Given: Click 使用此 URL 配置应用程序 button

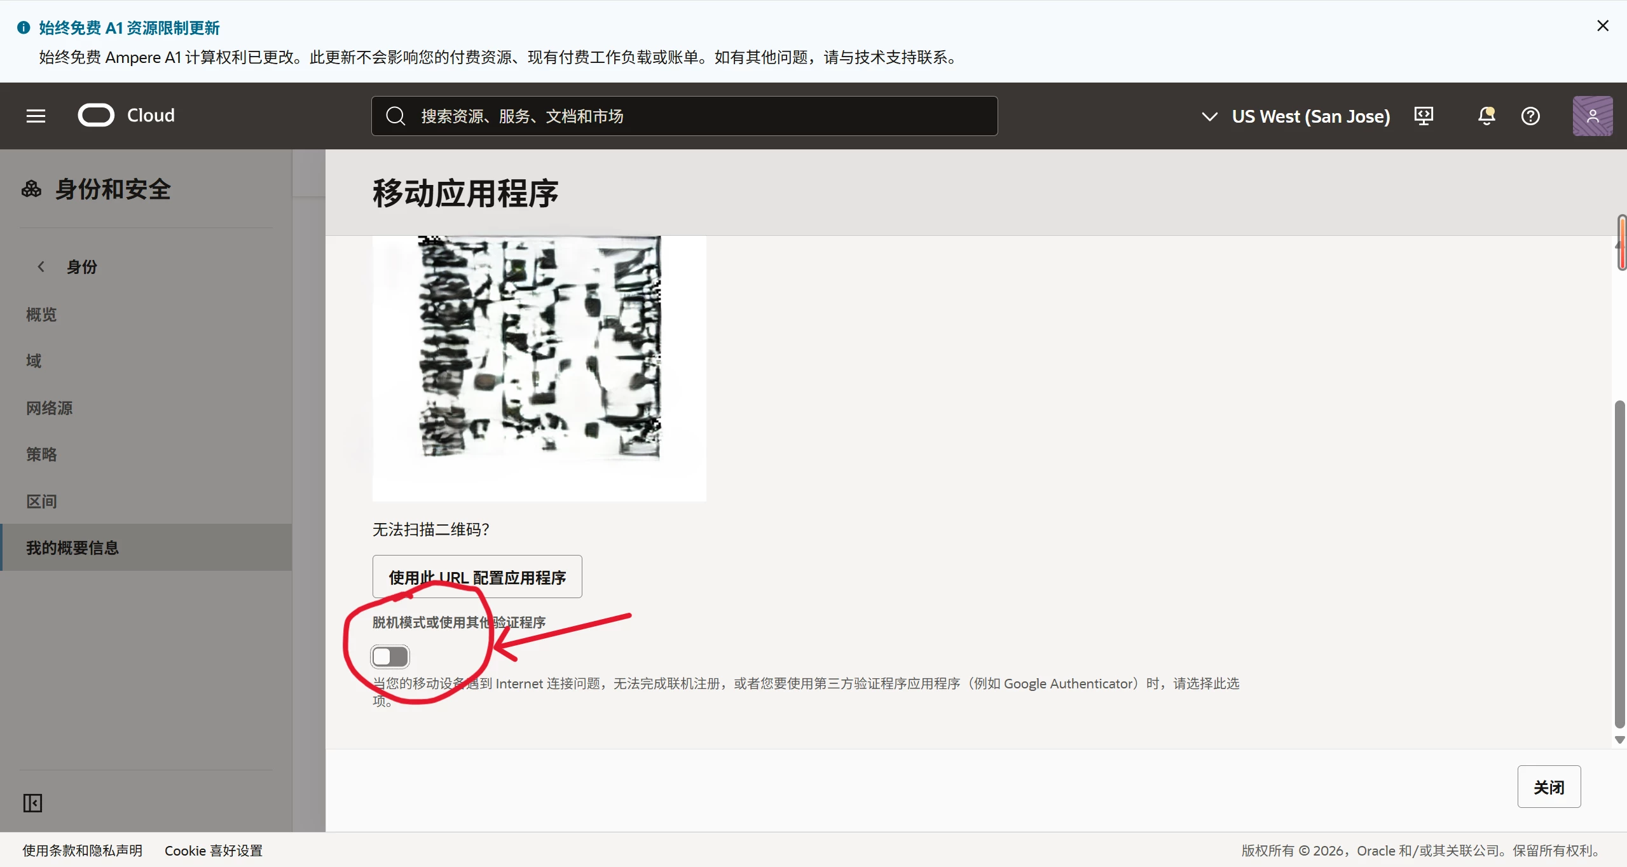Looking at the screenshot, I should [x=477, y=577].
